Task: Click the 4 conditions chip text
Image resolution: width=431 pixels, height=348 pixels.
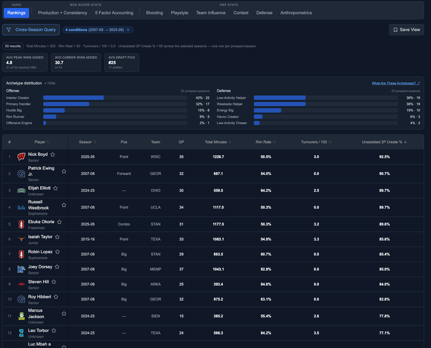Action: (94, 30)
